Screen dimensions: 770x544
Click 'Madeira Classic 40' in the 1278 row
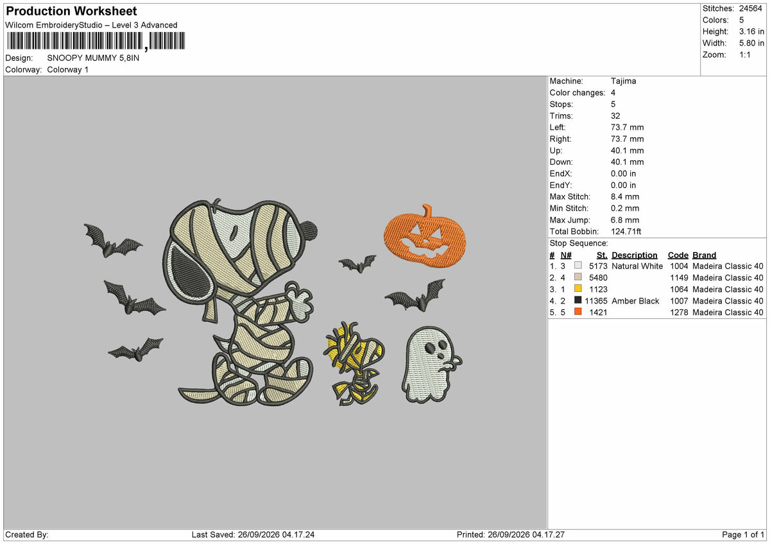[x=728, y=312]
